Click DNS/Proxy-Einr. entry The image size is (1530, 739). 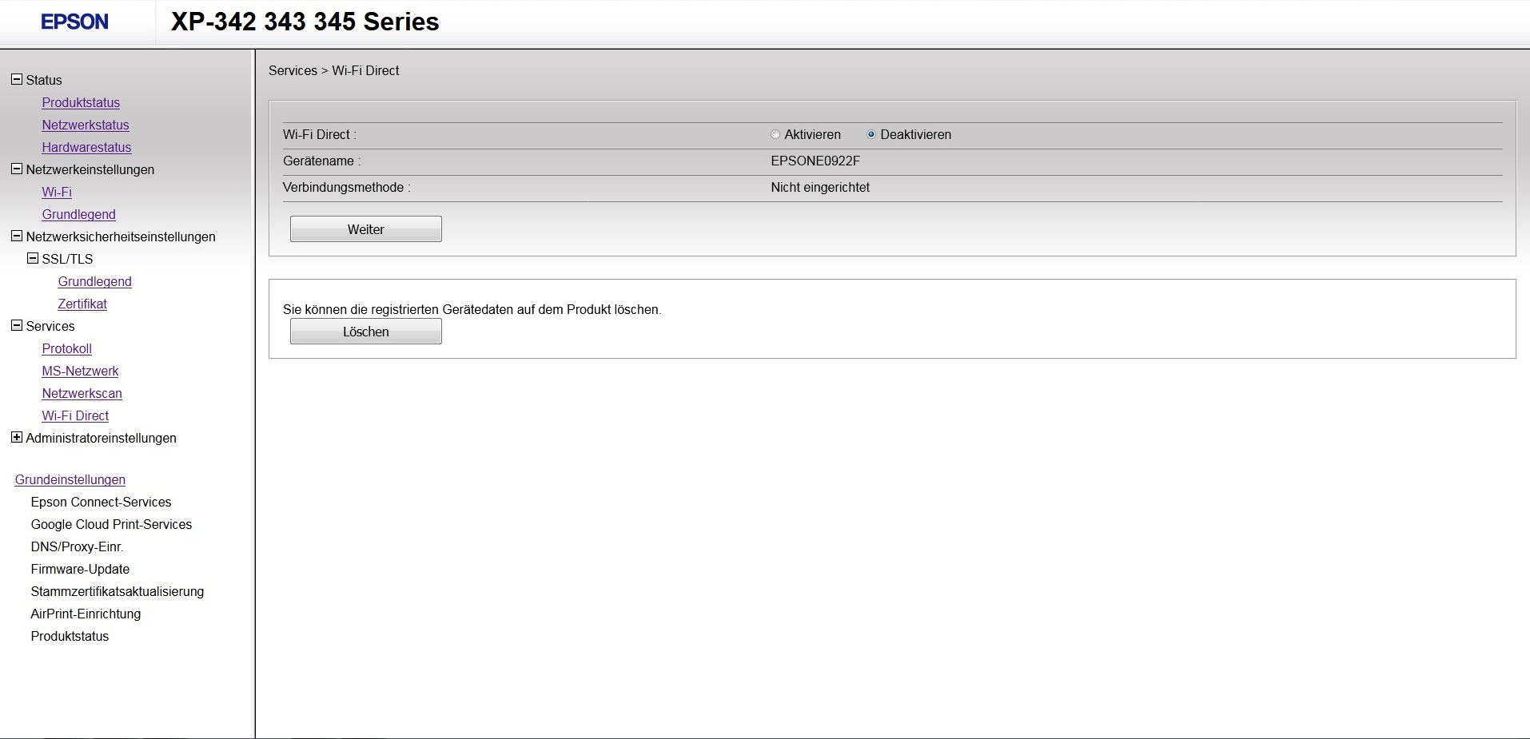(x=77, y=547)
